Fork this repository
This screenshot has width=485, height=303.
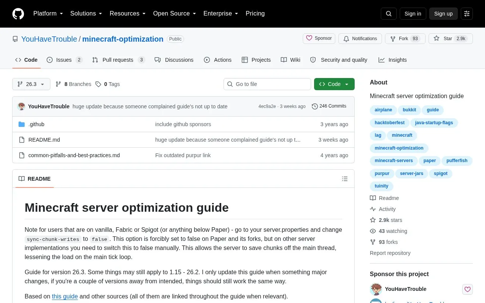click(x=405, y=39)
